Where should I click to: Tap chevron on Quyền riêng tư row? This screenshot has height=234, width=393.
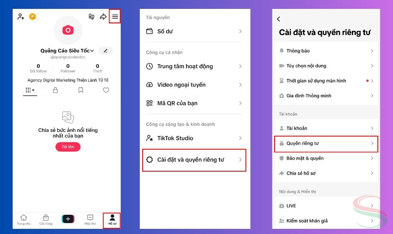(x=372, y=143)
